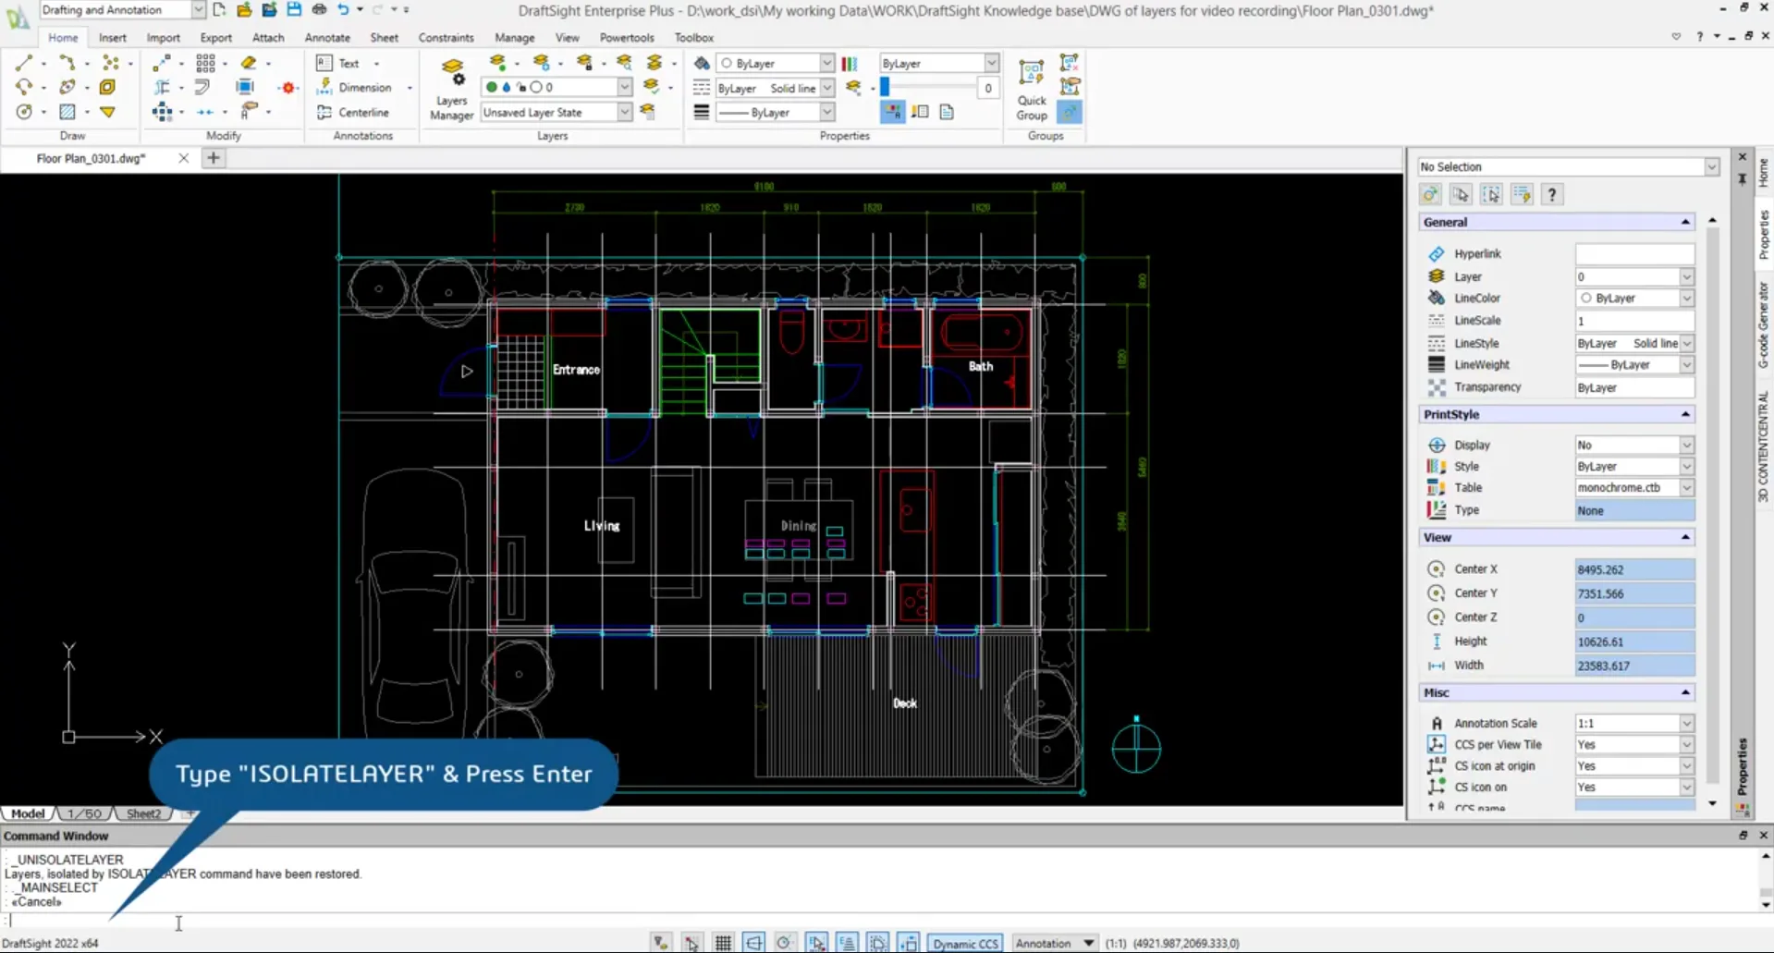This screenshot has width=1774, height=953.
Task: Open the Unsaved Layer State dropdown
Action: point(625,112)
